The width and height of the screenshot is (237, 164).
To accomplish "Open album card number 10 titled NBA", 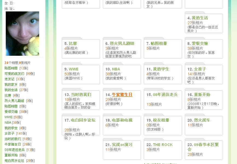I will click(x=116, y=69).
